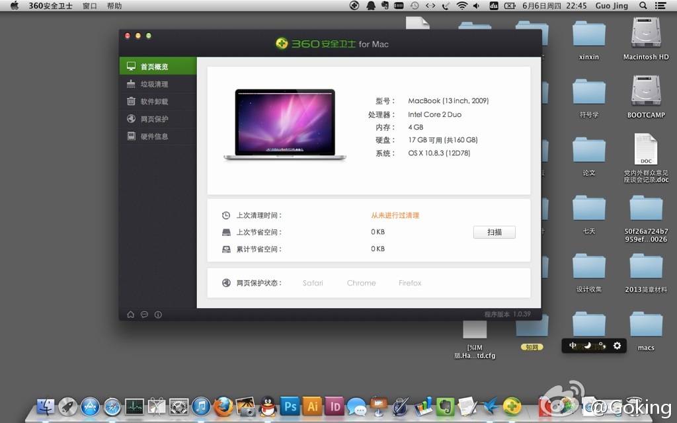This screenshot has width=677, height=423.
Task: Click the MacBook thumbnail image
Action: pos(285,124)
